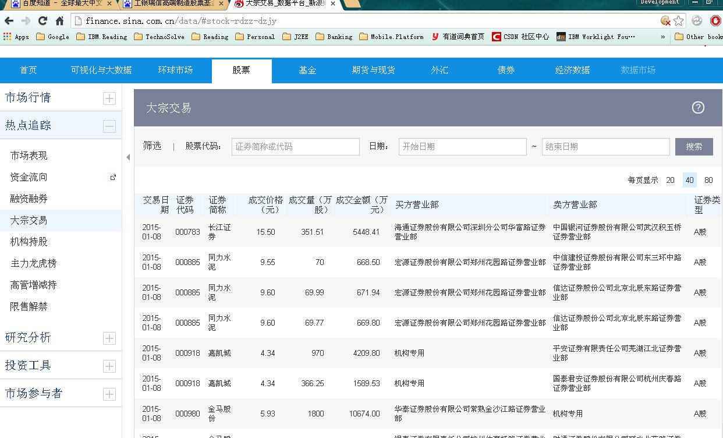
Task: Switch per-page display to 20
Action: [670, 180]
